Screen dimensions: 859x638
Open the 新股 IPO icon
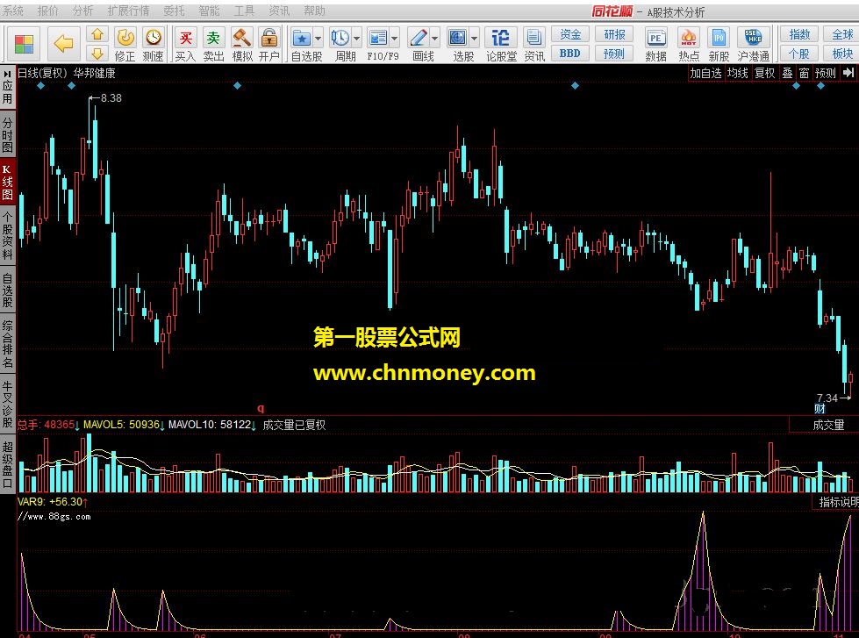(x=719, y=45)
